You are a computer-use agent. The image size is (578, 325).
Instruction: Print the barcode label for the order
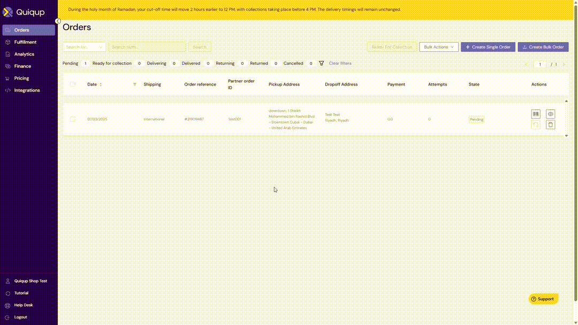tap(536, 114)
